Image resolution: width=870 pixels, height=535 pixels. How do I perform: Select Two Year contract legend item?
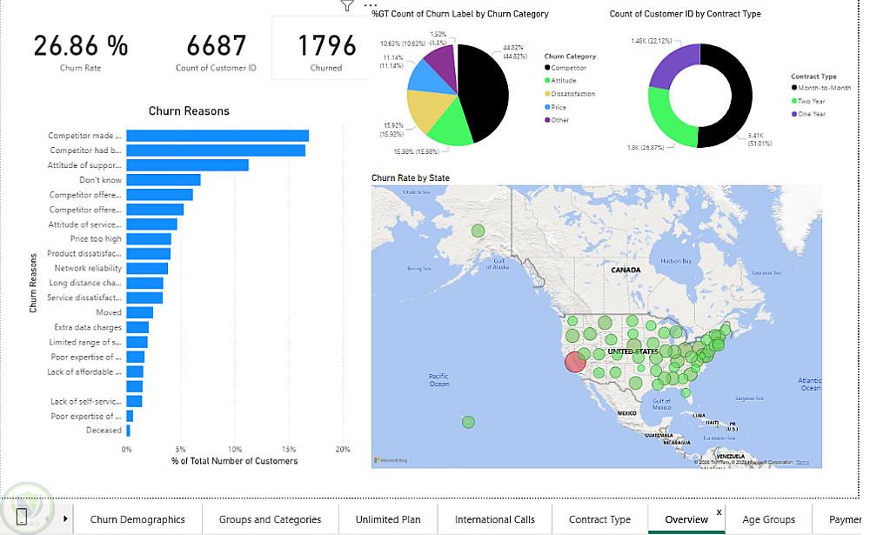808,101
